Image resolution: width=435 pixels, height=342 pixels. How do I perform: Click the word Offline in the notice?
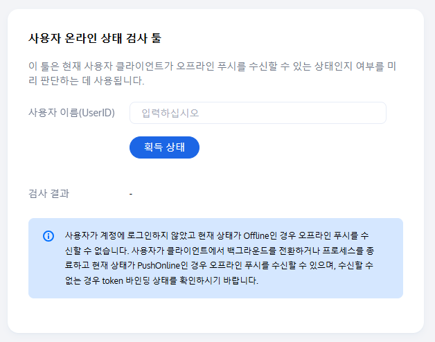(x=256, y=236)
